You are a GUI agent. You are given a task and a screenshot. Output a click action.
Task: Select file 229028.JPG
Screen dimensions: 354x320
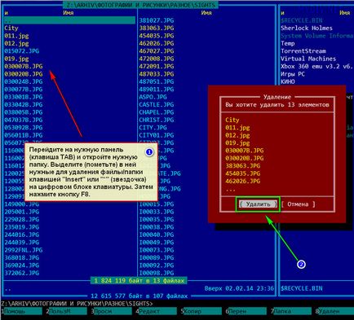21,219
